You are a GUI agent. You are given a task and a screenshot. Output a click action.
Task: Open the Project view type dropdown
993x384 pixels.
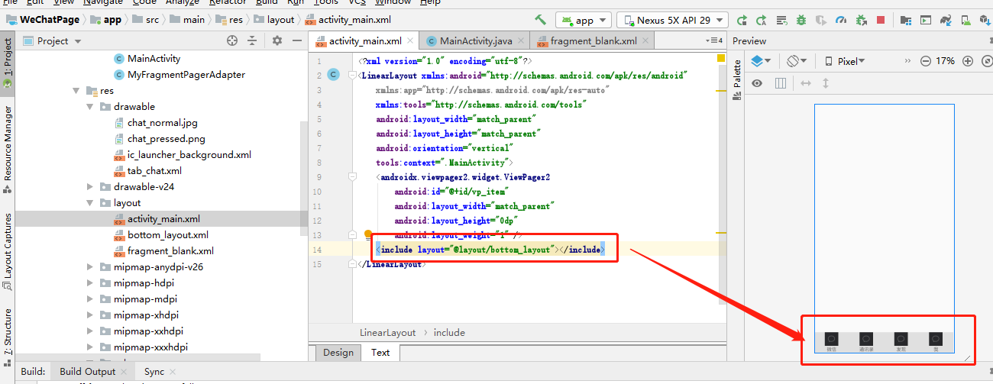coord(52,40)
